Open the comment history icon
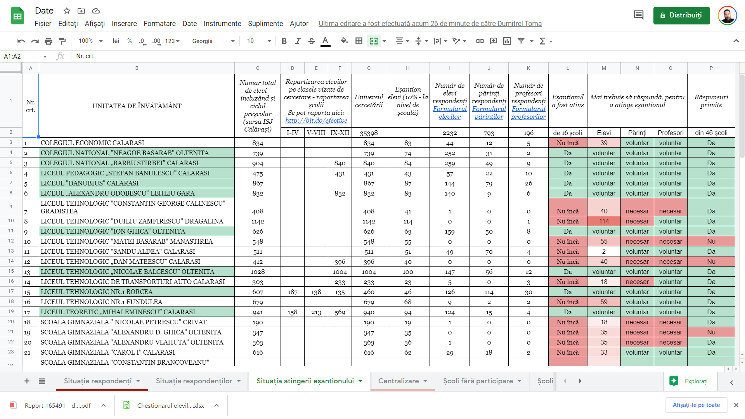This screenshot has height=419, width=745. tap(638, 15)
